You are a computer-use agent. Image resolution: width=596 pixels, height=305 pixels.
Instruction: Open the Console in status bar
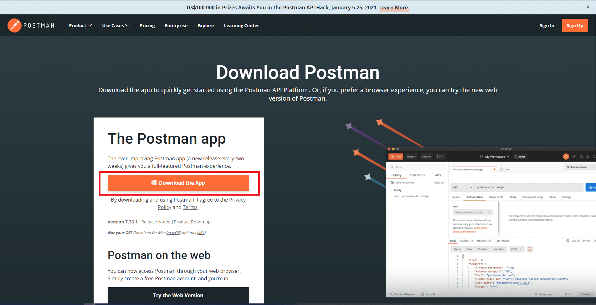(428, 294)
